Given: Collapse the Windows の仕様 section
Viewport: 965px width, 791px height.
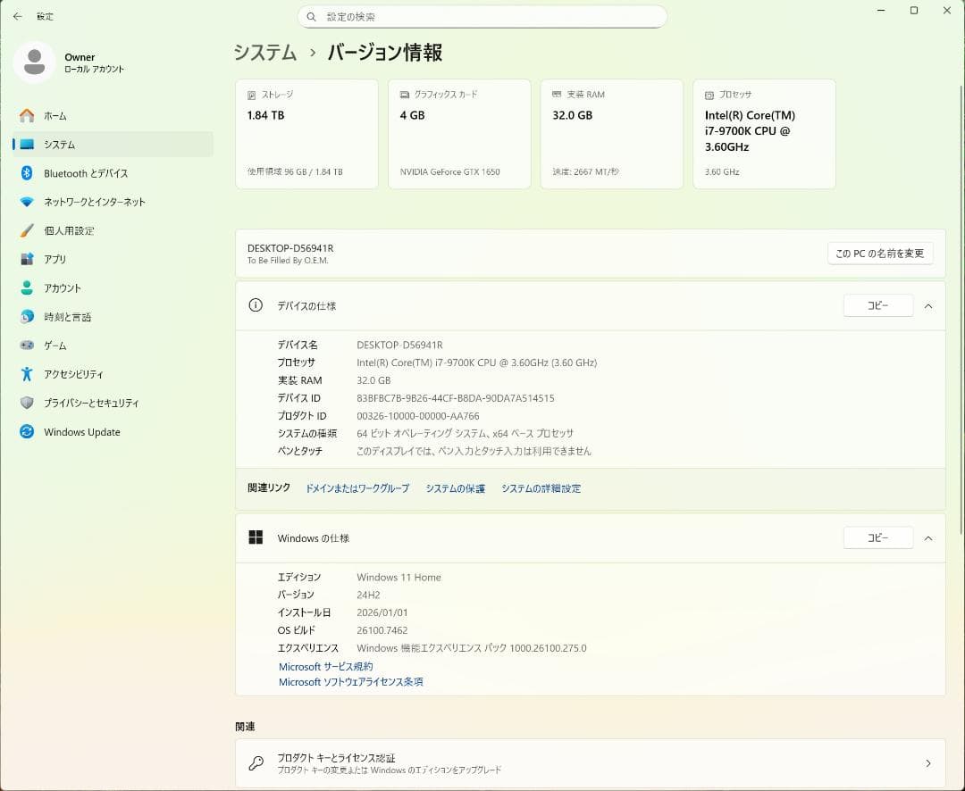Looking at the screenshot, I should (x=927, y=537).
